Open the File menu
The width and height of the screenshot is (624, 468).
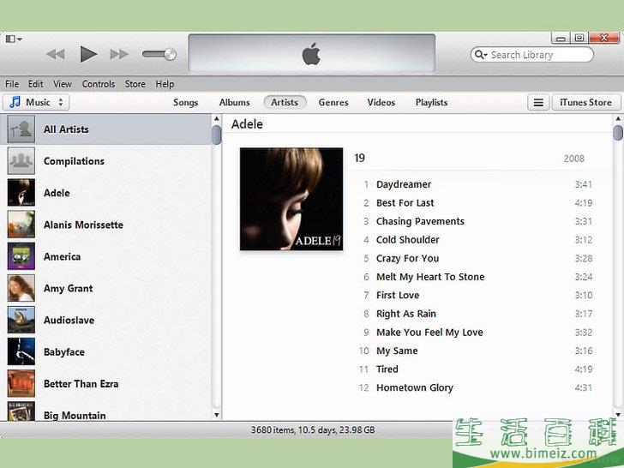(x=12, y=84)
